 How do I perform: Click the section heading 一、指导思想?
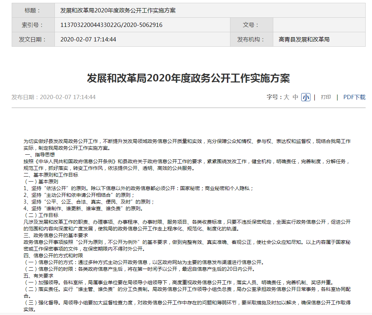pos(40,155)
